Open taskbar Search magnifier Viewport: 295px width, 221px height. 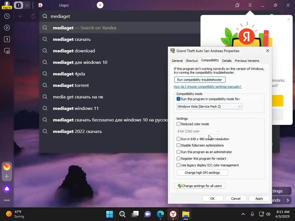122,214
